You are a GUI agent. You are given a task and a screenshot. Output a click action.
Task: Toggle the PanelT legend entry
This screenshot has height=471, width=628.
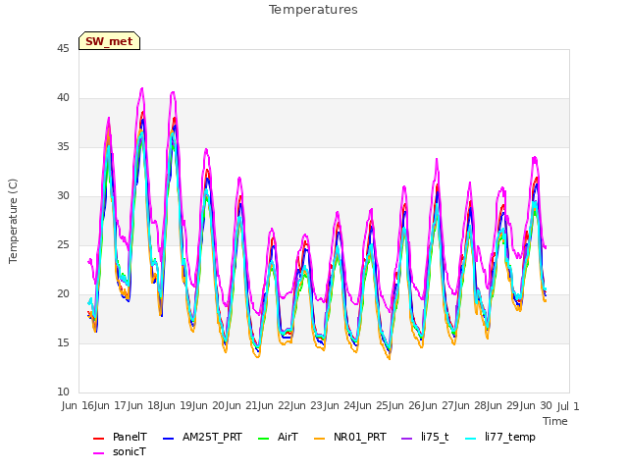(120, 437)
